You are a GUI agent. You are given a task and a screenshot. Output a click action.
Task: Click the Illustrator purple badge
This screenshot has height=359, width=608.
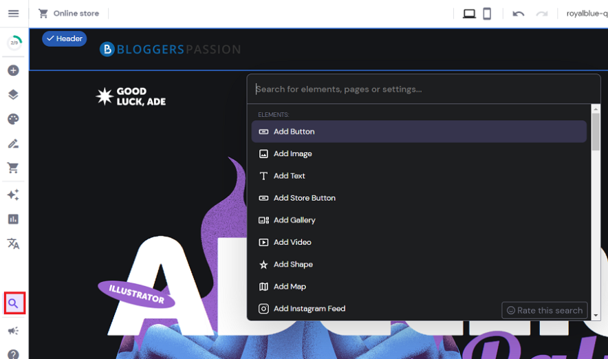point(136,294)
